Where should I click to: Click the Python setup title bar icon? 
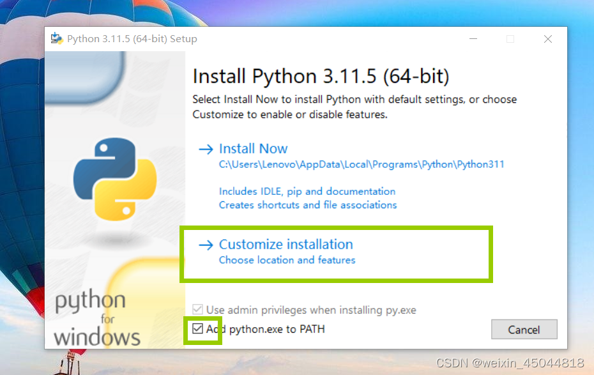click(x=56, y=38)
